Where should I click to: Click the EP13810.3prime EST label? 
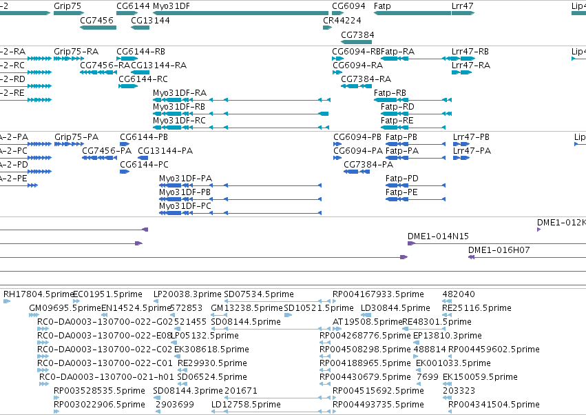tap(448, 335)
